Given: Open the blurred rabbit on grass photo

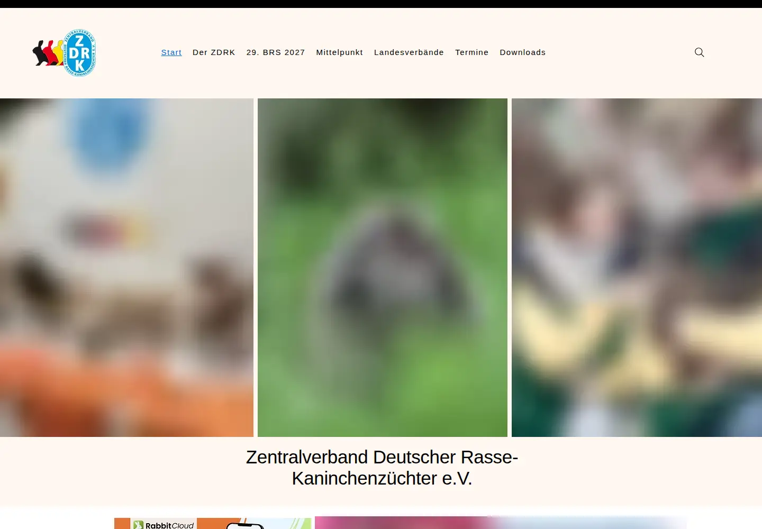Looking at the screenshot, I should click(x=383, y=268).
